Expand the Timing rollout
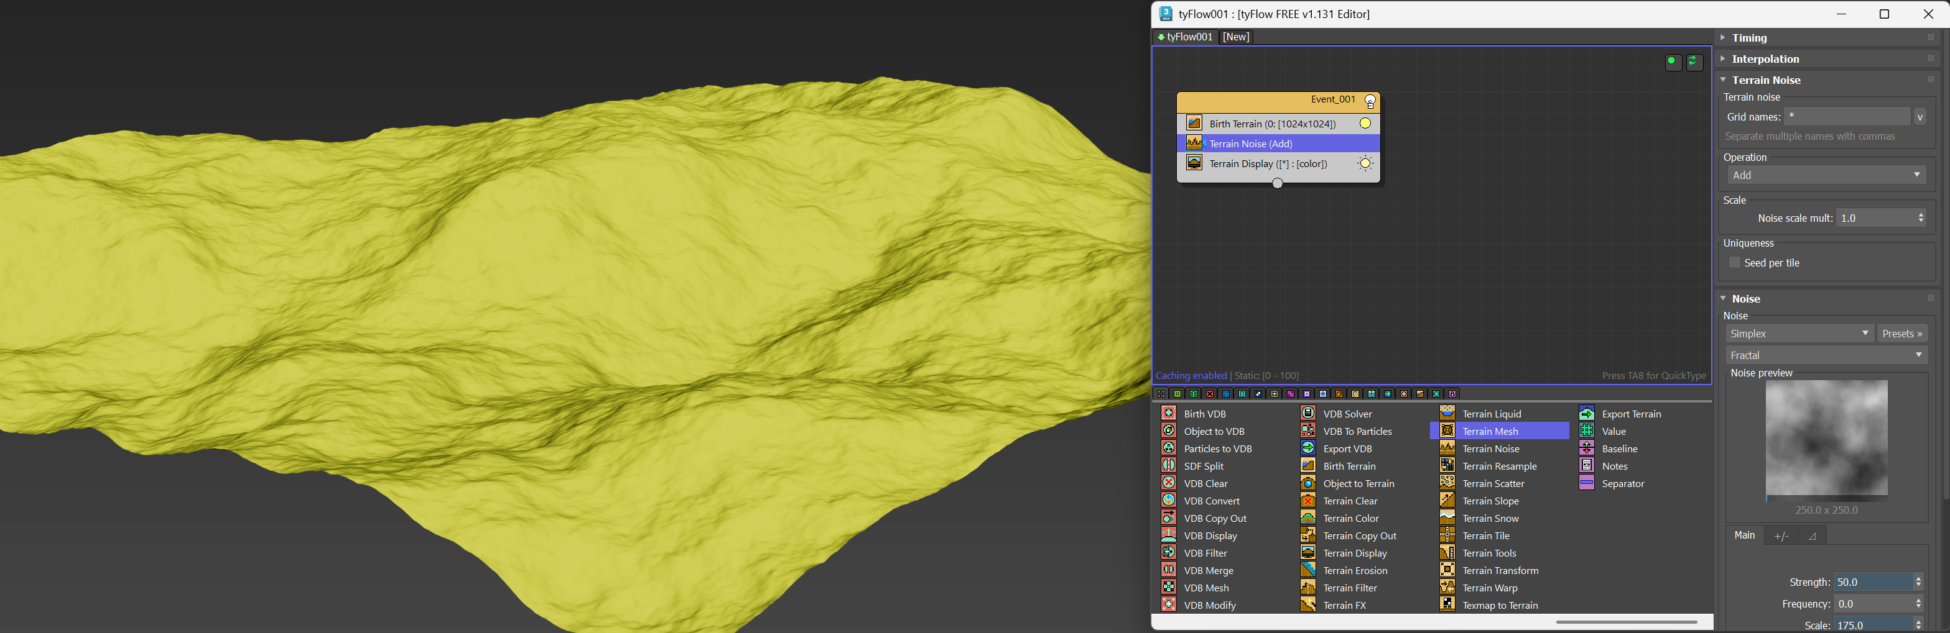Viewport: 1950px width, 633px height. 1748,38
